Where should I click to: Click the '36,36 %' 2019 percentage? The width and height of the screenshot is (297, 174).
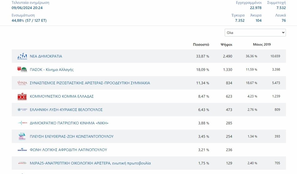[251, 56]
